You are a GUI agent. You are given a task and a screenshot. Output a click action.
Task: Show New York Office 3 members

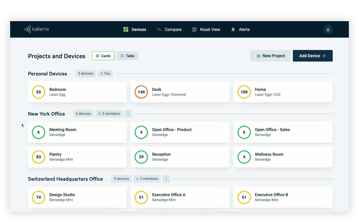109,114
